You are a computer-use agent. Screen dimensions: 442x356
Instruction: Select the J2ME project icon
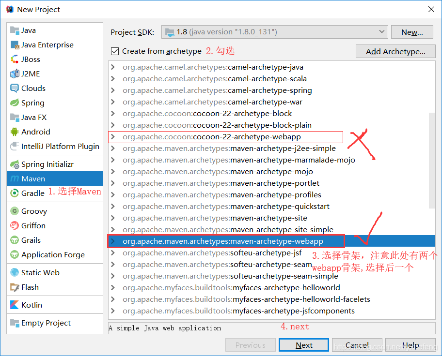pyautogui.click(x=15, y=74)
